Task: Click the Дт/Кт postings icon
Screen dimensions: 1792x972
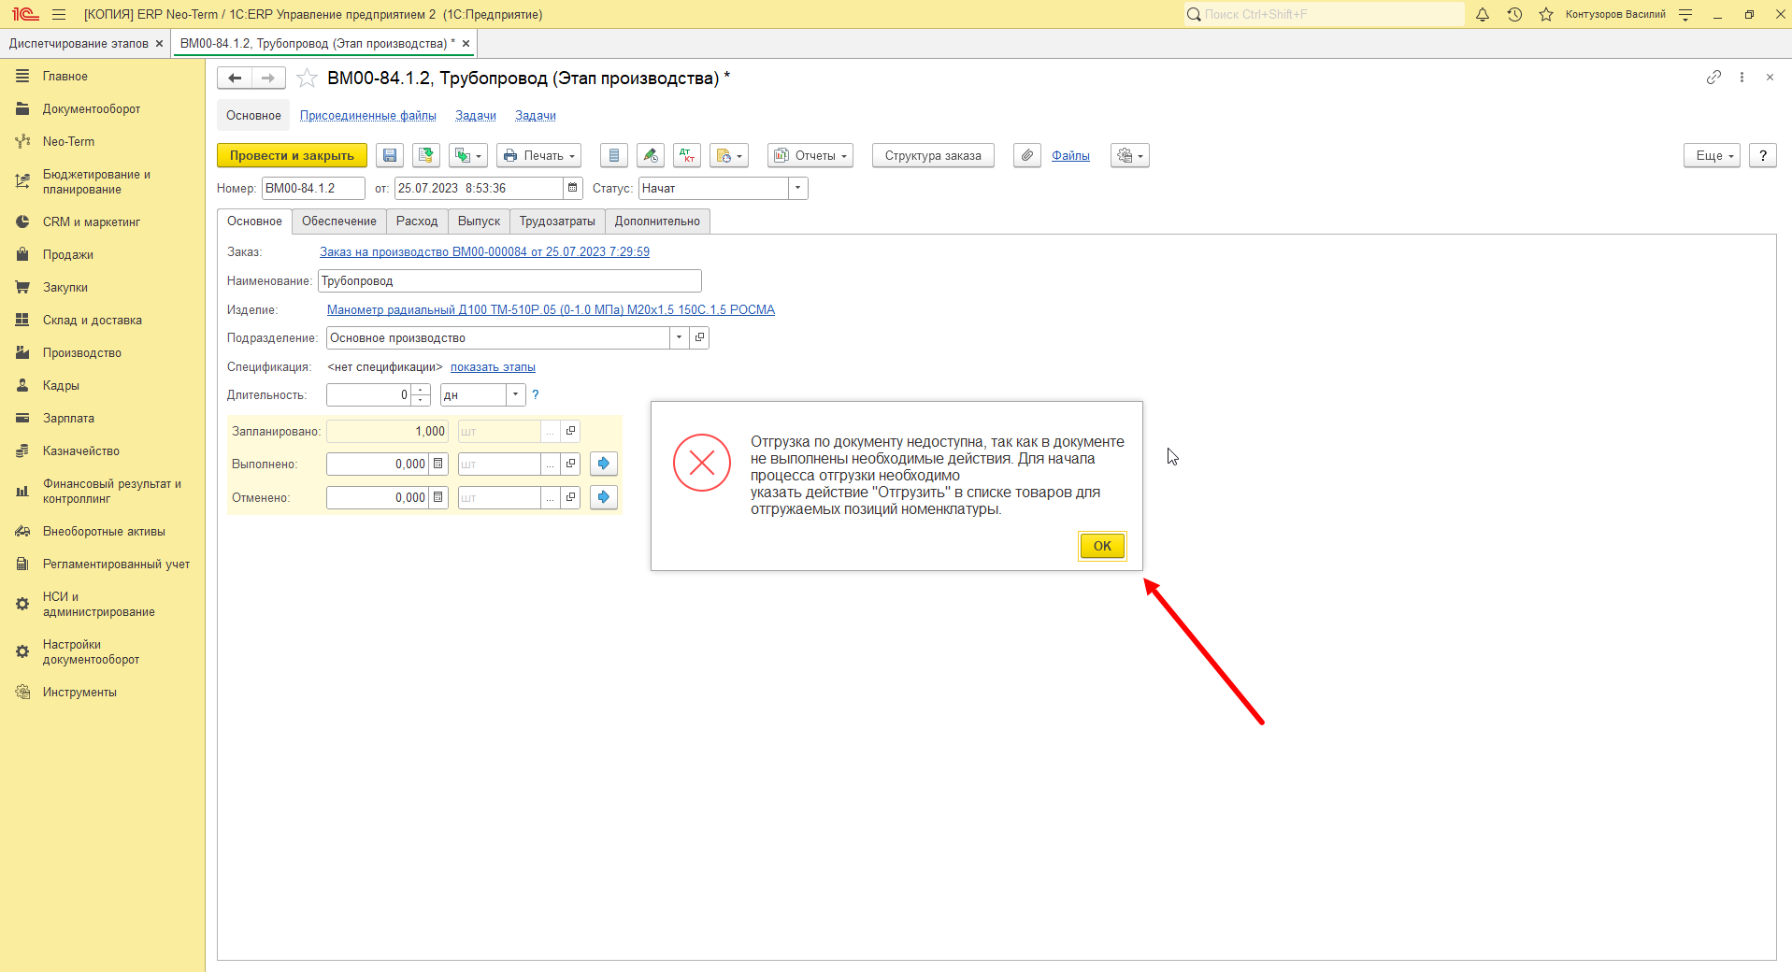Action: tap(687, 155)
